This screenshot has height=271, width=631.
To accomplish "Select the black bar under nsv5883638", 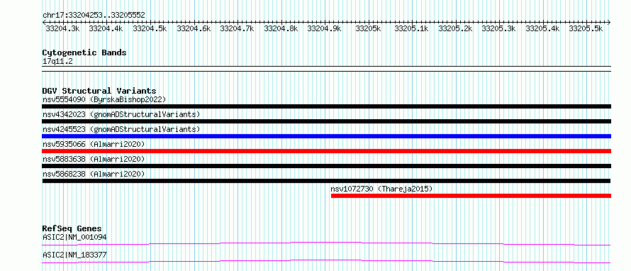I will [326, 166].
